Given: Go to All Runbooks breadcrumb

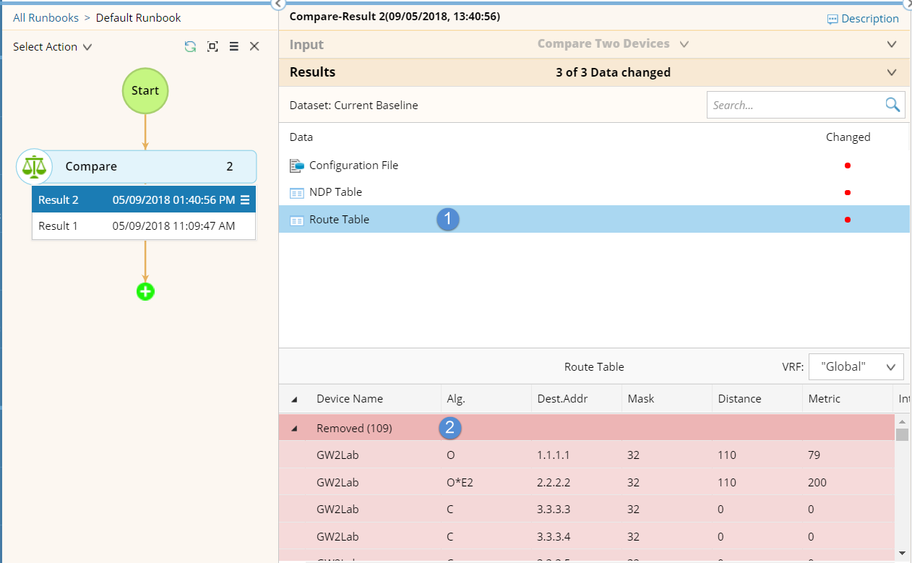Looking at the screenshot, I should [x=45, y=17].
